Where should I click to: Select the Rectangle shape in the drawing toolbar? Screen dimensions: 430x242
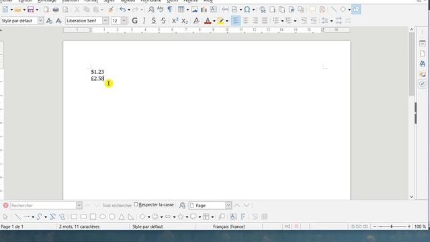click(x=74, y=216)
